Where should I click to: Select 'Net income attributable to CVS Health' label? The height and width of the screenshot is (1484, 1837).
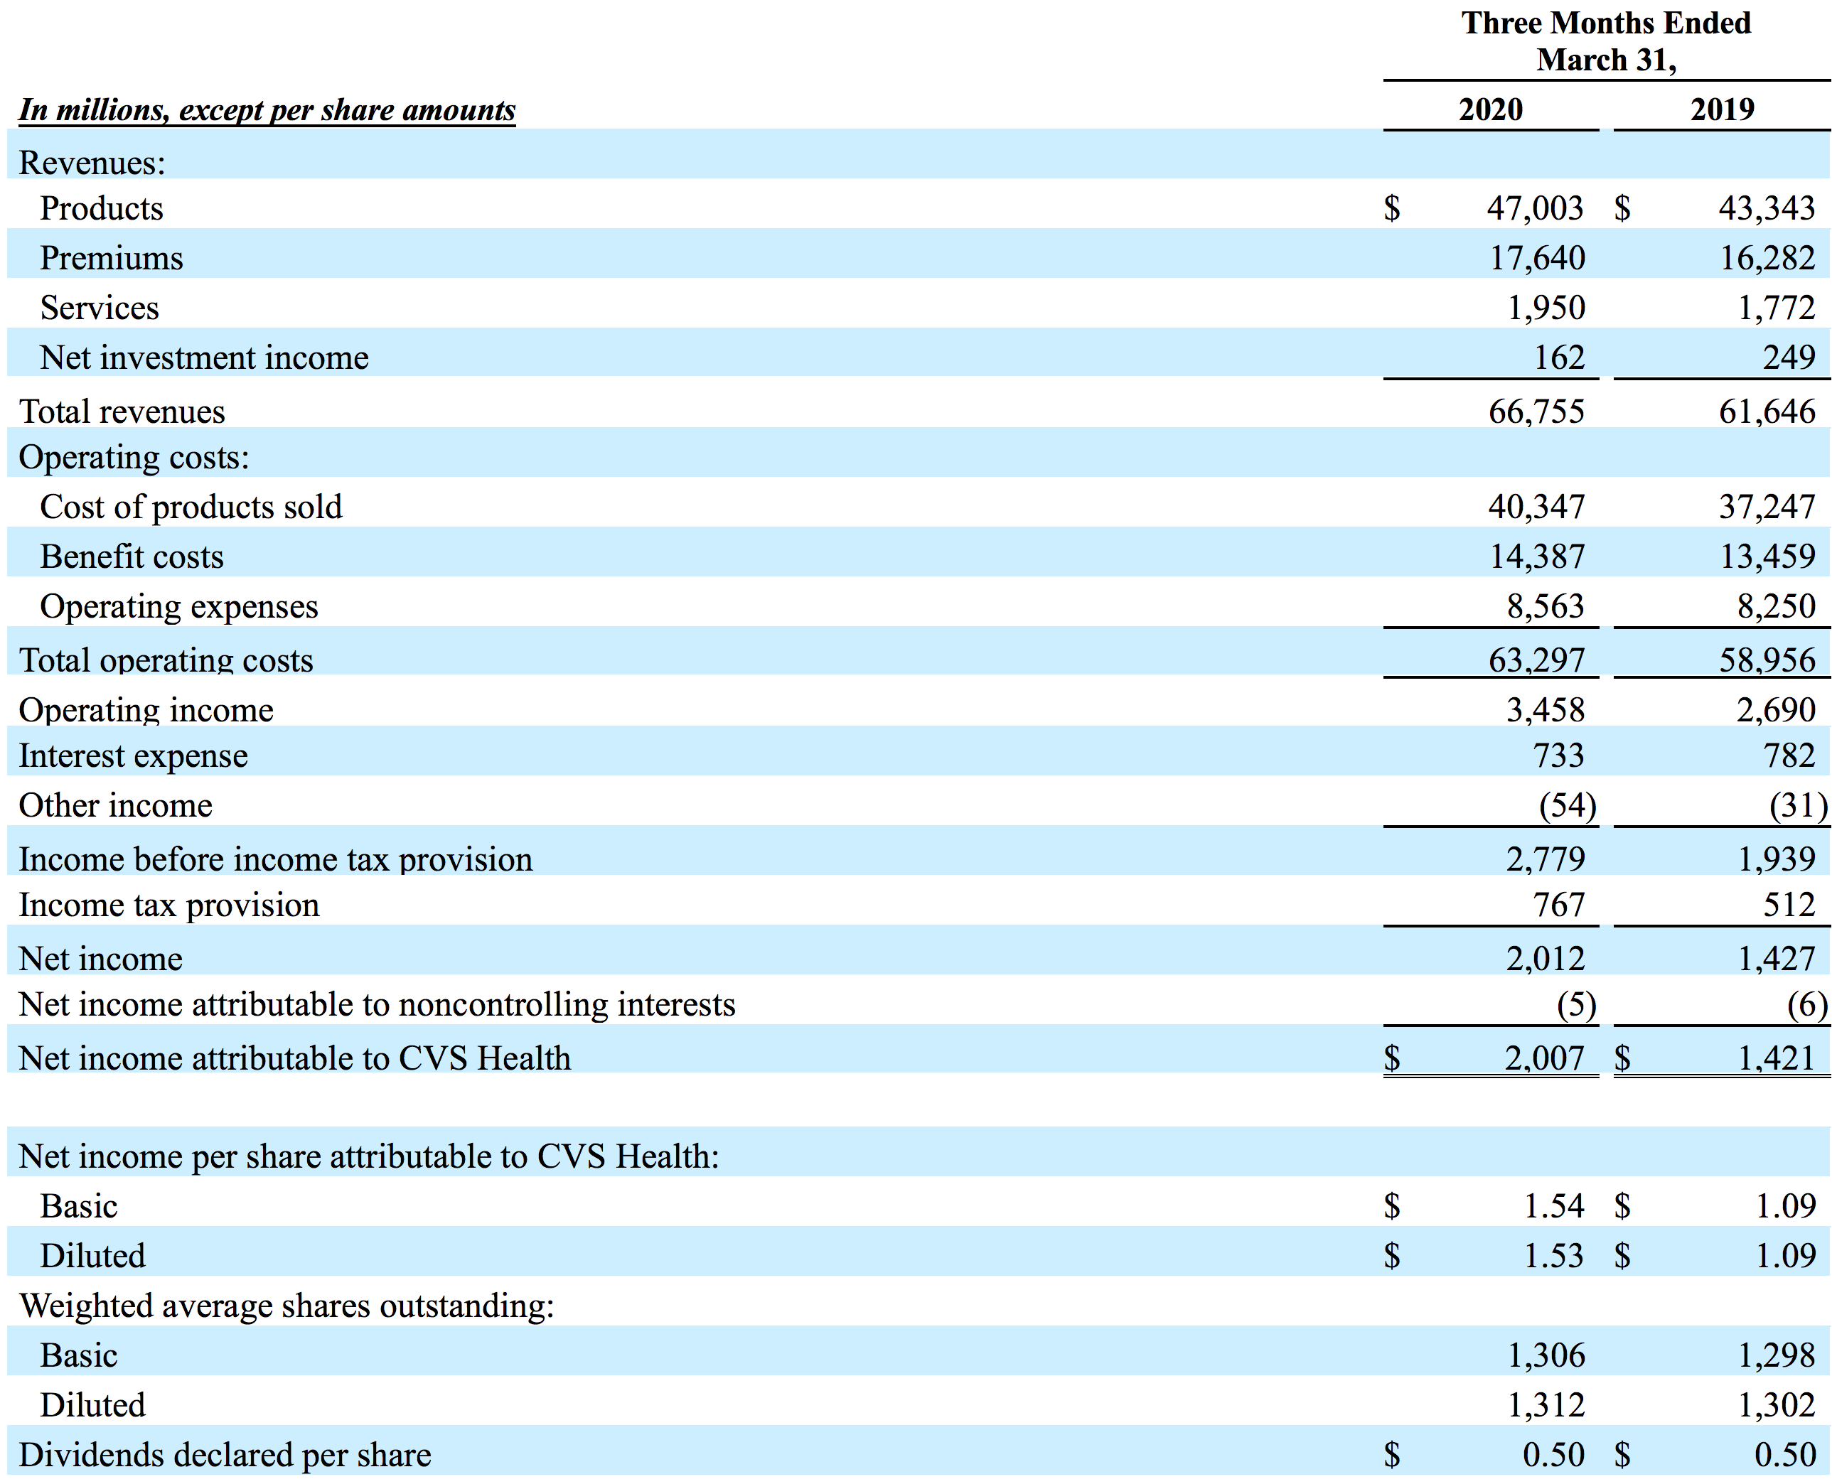tap(295, 1058)
